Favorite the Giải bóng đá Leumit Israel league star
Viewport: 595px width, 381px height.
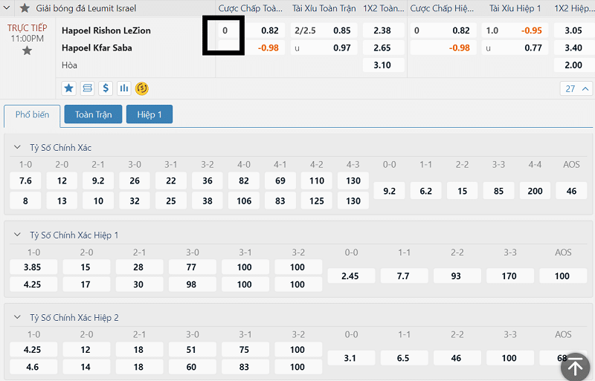pyautogui.click(x=25, y=8)
